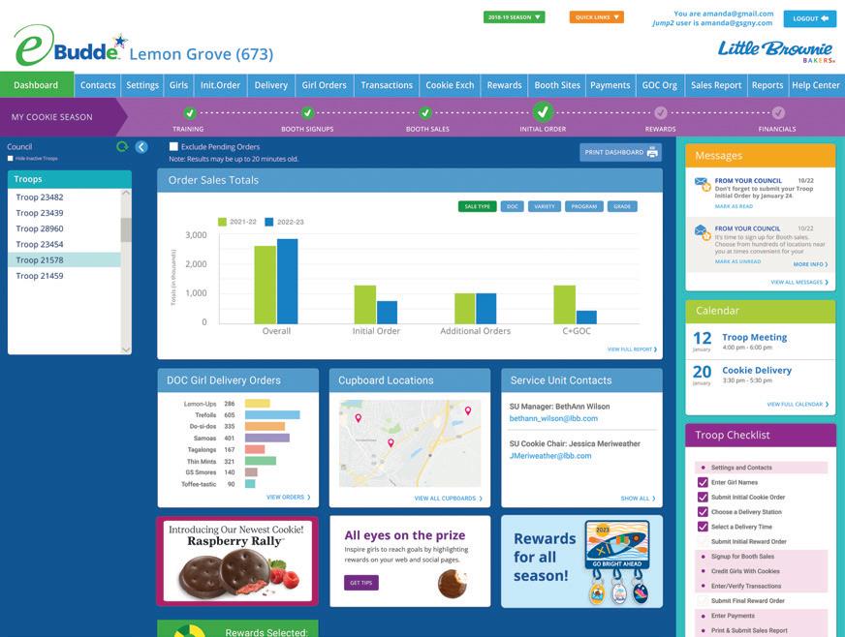Uncheck Enter Girl Names checklist item
Viewport: 845px width, 637px height.
coord(703,482)
